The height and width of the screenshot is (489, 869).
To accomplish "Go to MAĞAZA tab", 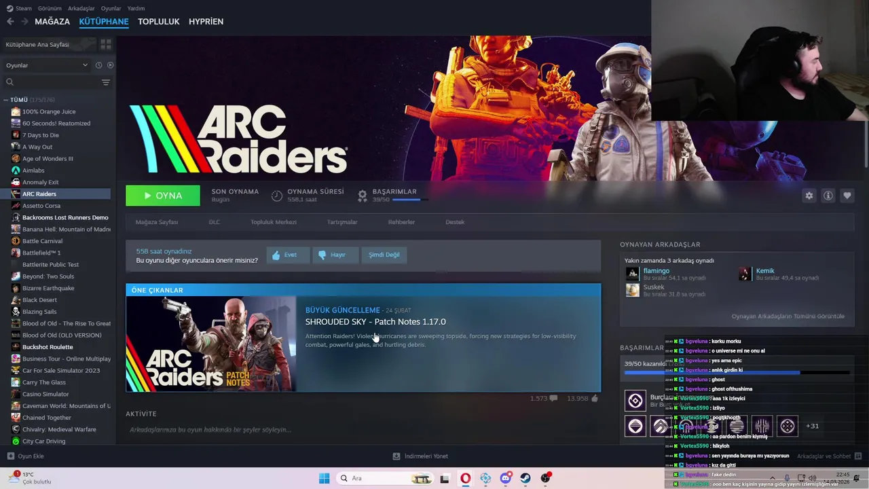I will (x=52, y=22).
